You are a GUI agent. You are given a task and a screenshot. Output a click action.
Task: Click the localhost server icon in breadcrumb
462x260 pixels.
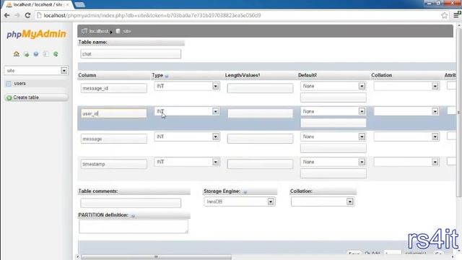[x=84, y=31]
